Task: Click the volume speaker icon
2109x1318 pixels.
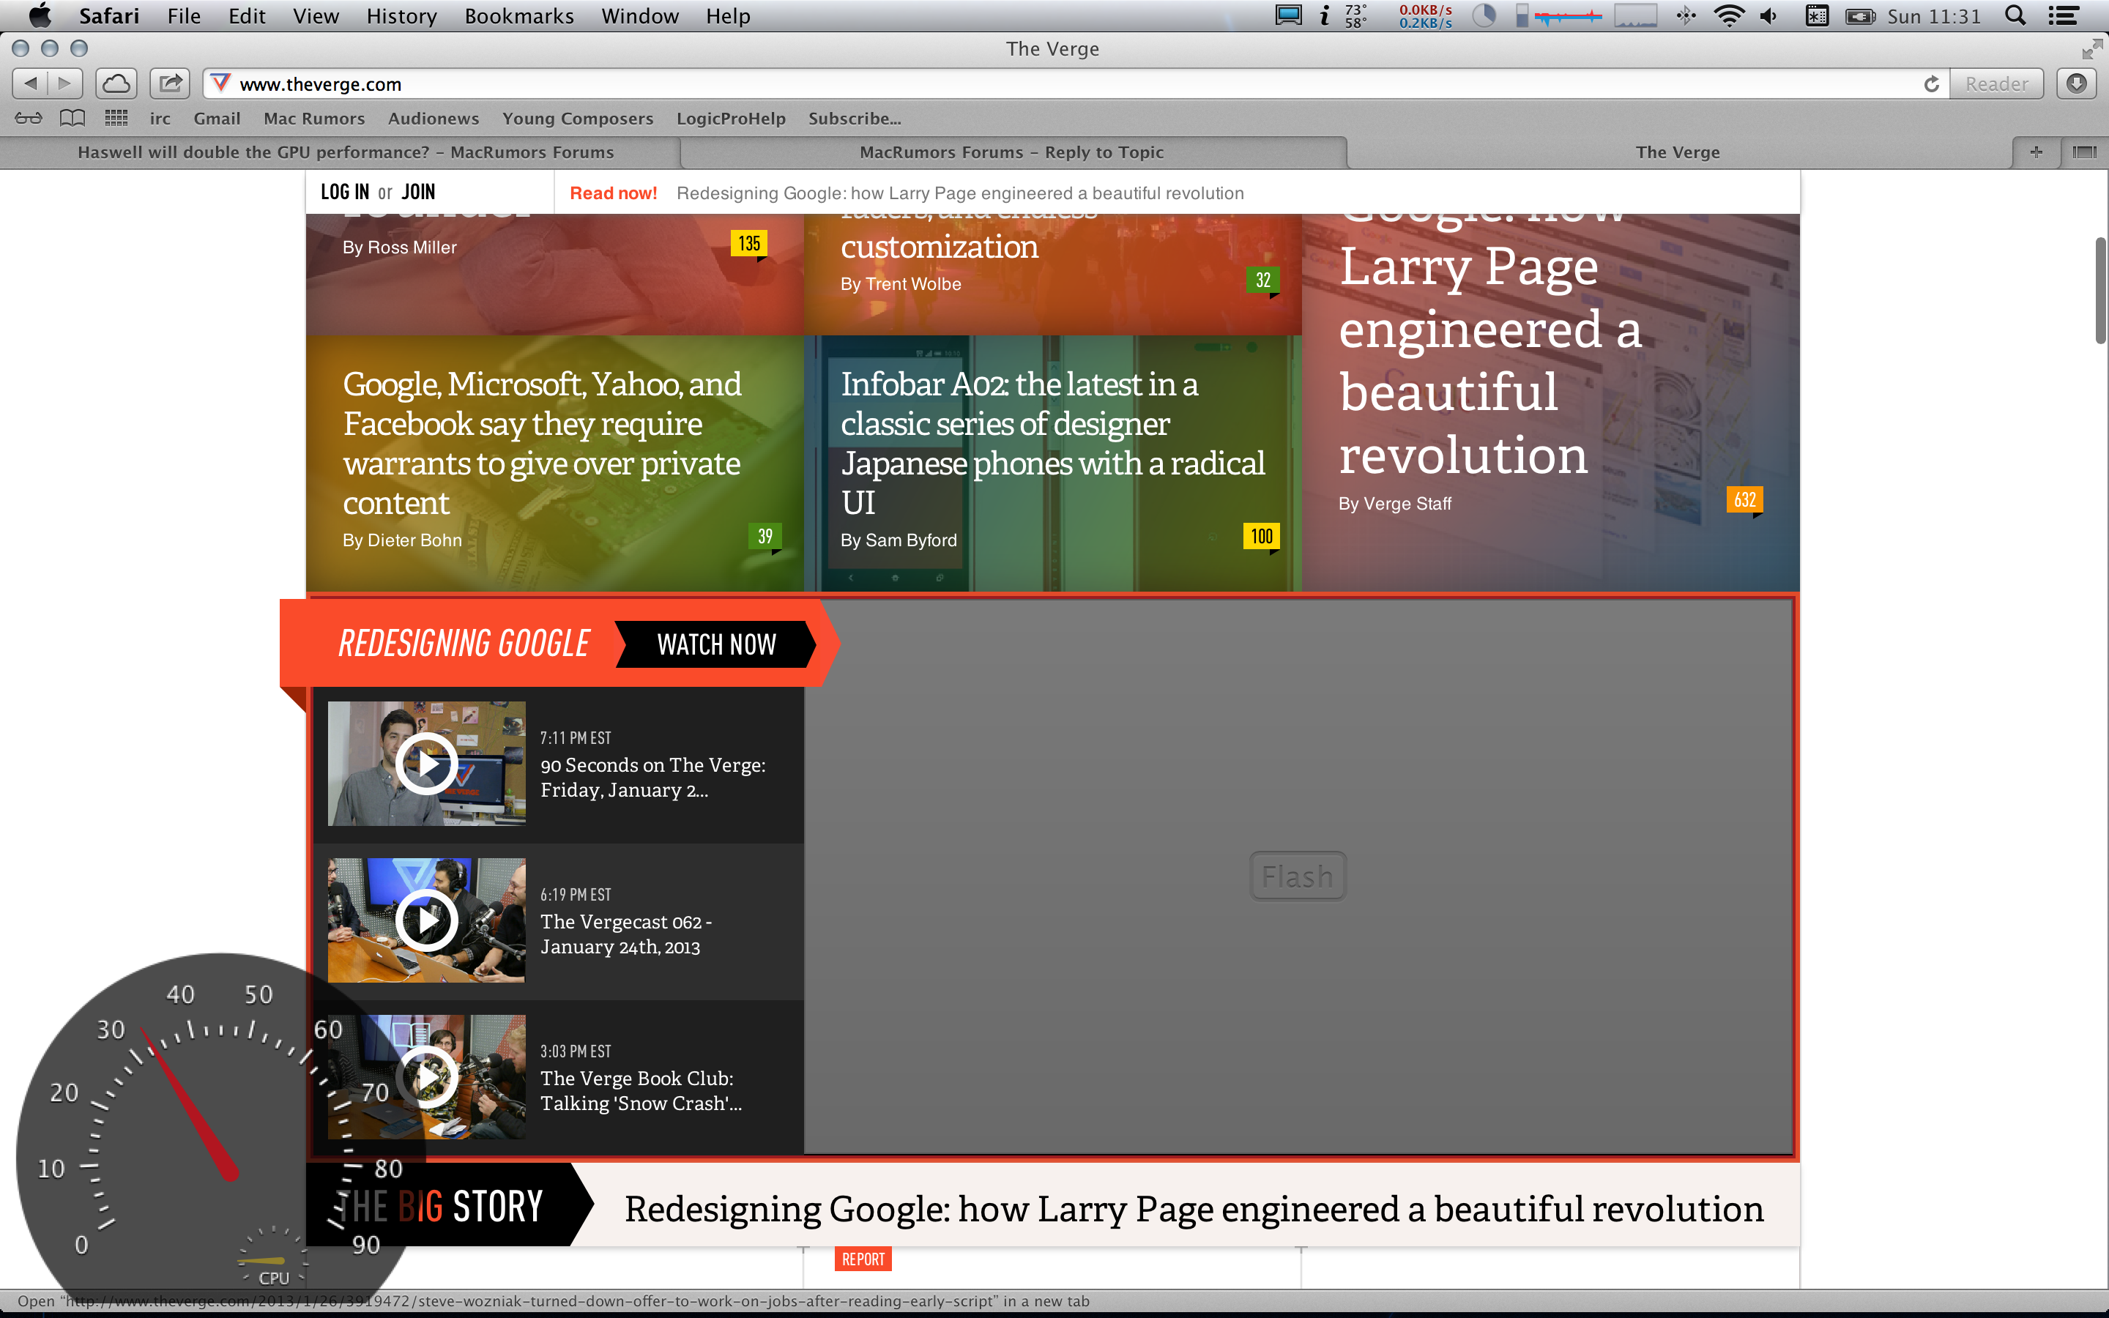Action: click(1769, 15)
